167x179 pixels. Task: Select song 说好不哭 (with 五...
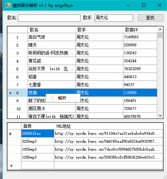51,69
